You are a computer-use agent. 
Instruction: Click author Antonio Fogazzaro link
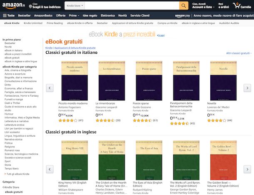(x=70, y=107)
